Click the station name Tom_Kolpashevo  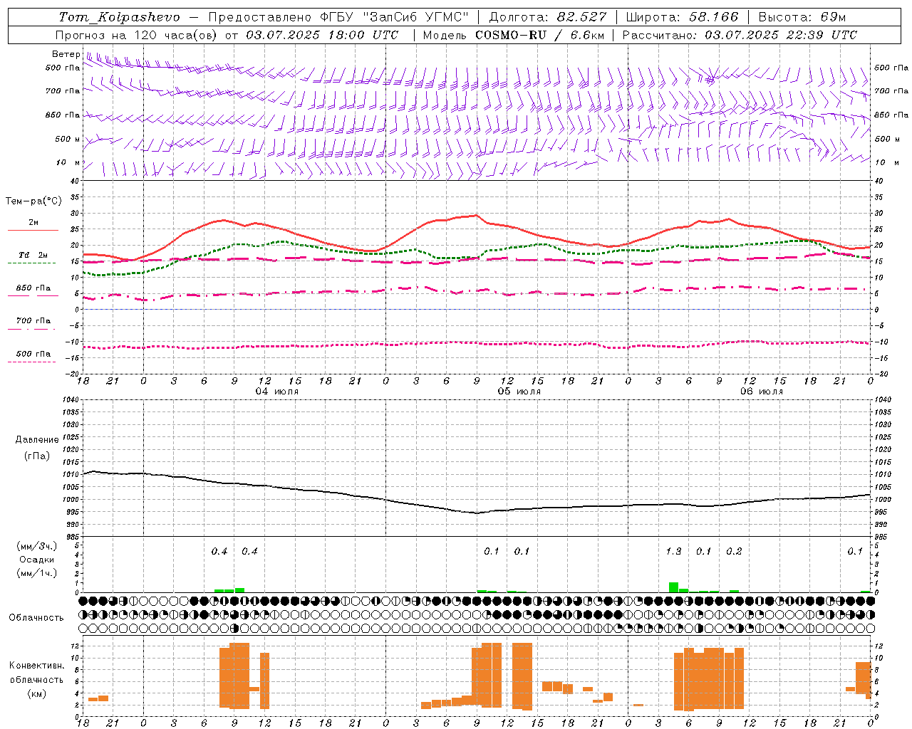[x=119, y=17]
